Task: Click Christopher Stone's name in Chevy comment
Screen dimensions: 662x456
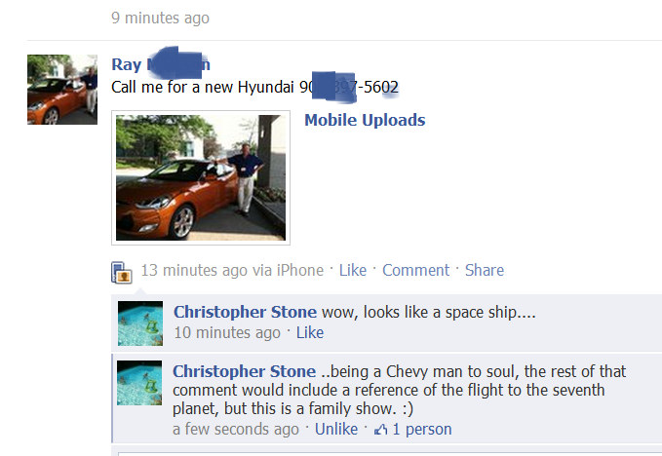Action: click(x=244, y=371)
